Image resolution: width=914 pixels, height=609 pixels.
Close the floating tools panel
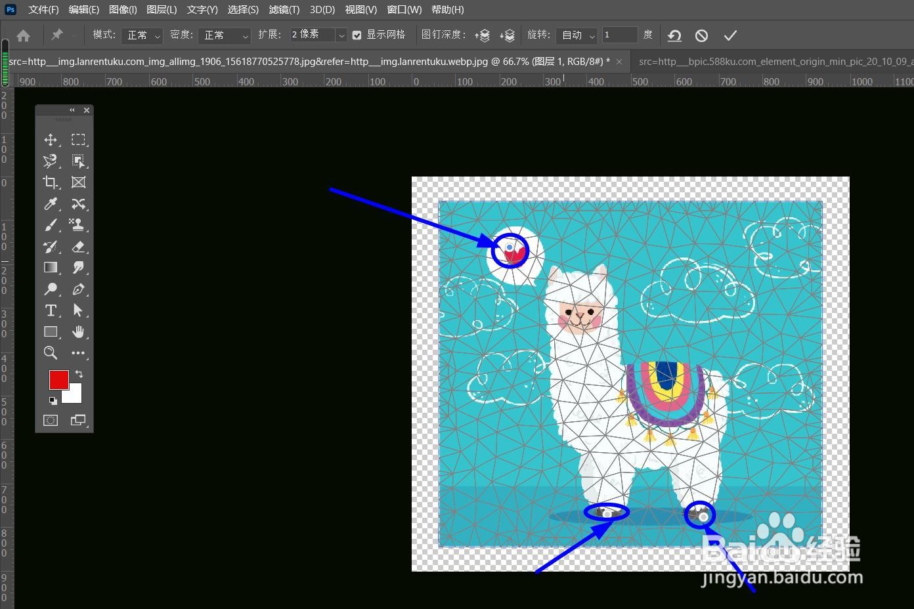(87, 110)
